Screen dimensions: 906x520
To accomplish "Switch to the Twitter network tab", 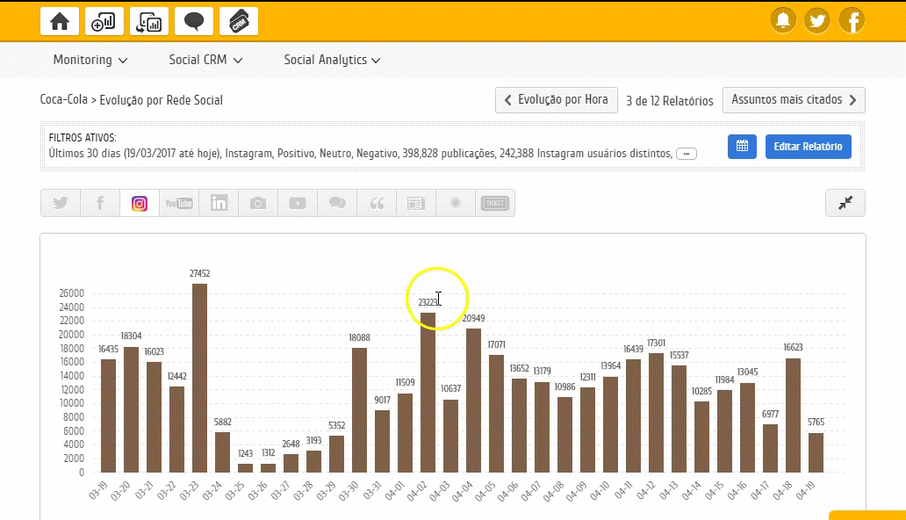I will 61,203.
